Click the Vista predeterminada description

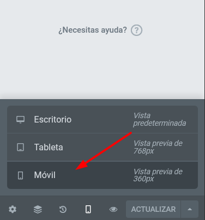[160, 119]
